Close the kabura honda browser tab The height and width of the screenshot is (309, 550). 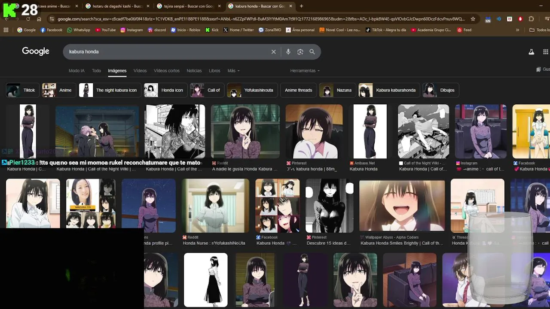coord(291,6)
